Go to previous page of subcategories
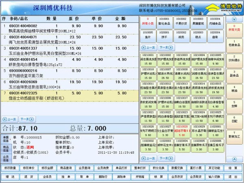 click(148, 48)
